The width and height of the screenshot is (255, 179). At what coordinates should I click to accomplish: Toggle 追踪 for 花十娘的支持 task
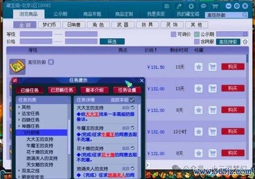tap(133, 148)
